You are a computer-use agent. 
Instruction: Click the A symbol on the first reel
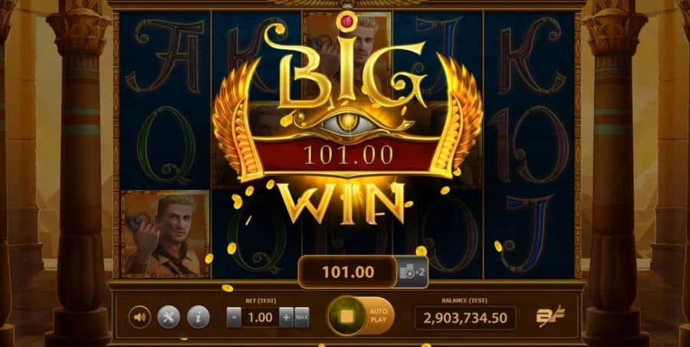163,55
